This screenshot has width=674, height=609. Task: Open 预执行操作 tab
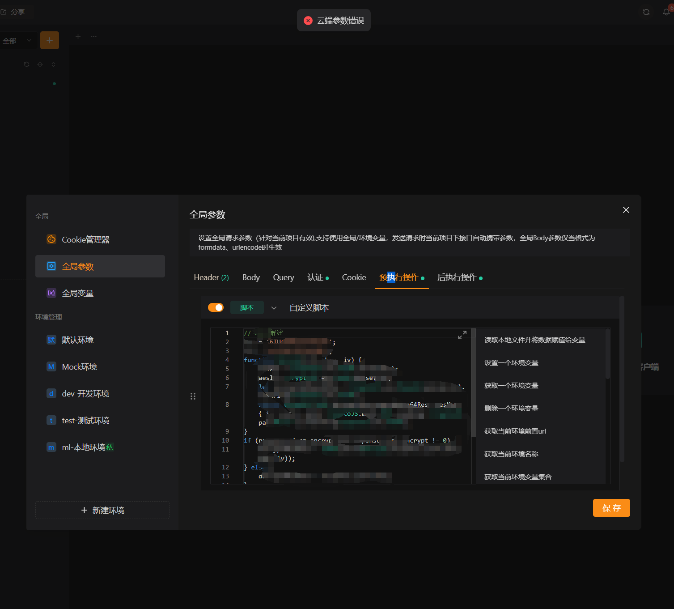pyautogui.click(x=402, y=277)
